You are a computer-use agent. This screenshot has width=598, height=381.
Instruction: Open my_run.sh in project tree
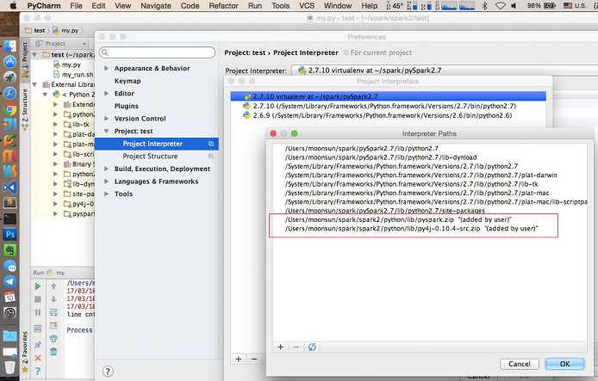click(x=78, y=75)
